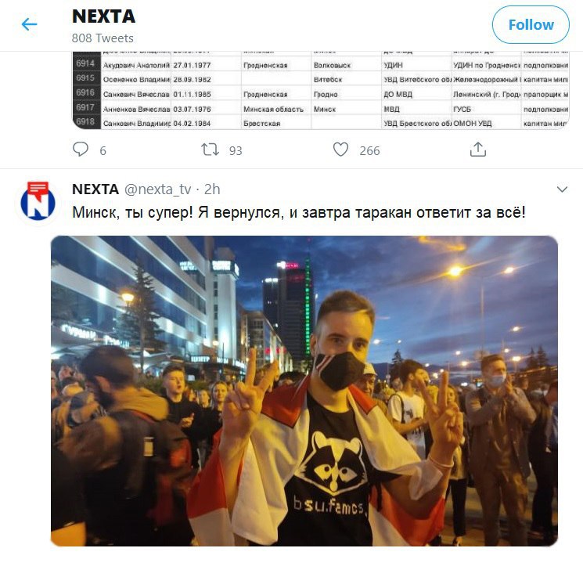The image size is (583, 577).
Task: Open the row 6918 area of the table image
Action: 321,122
